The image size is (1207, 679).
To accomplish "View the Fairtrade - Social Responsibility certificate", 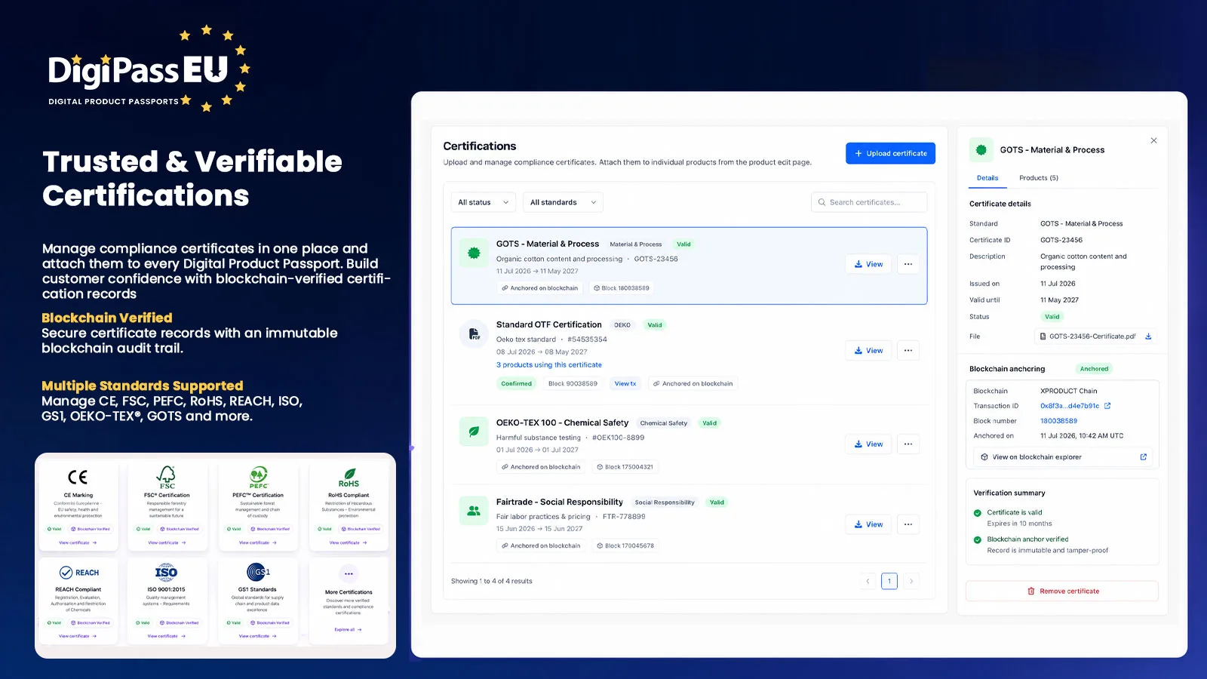I will pyautogui.click(x=868, y=524).
